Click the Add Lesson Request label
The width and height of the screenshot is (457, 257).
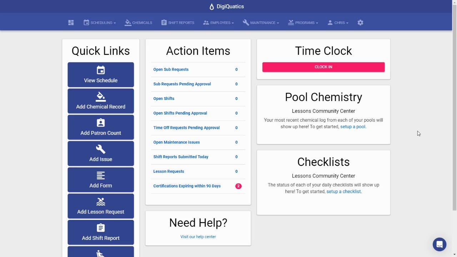point(101,212)
